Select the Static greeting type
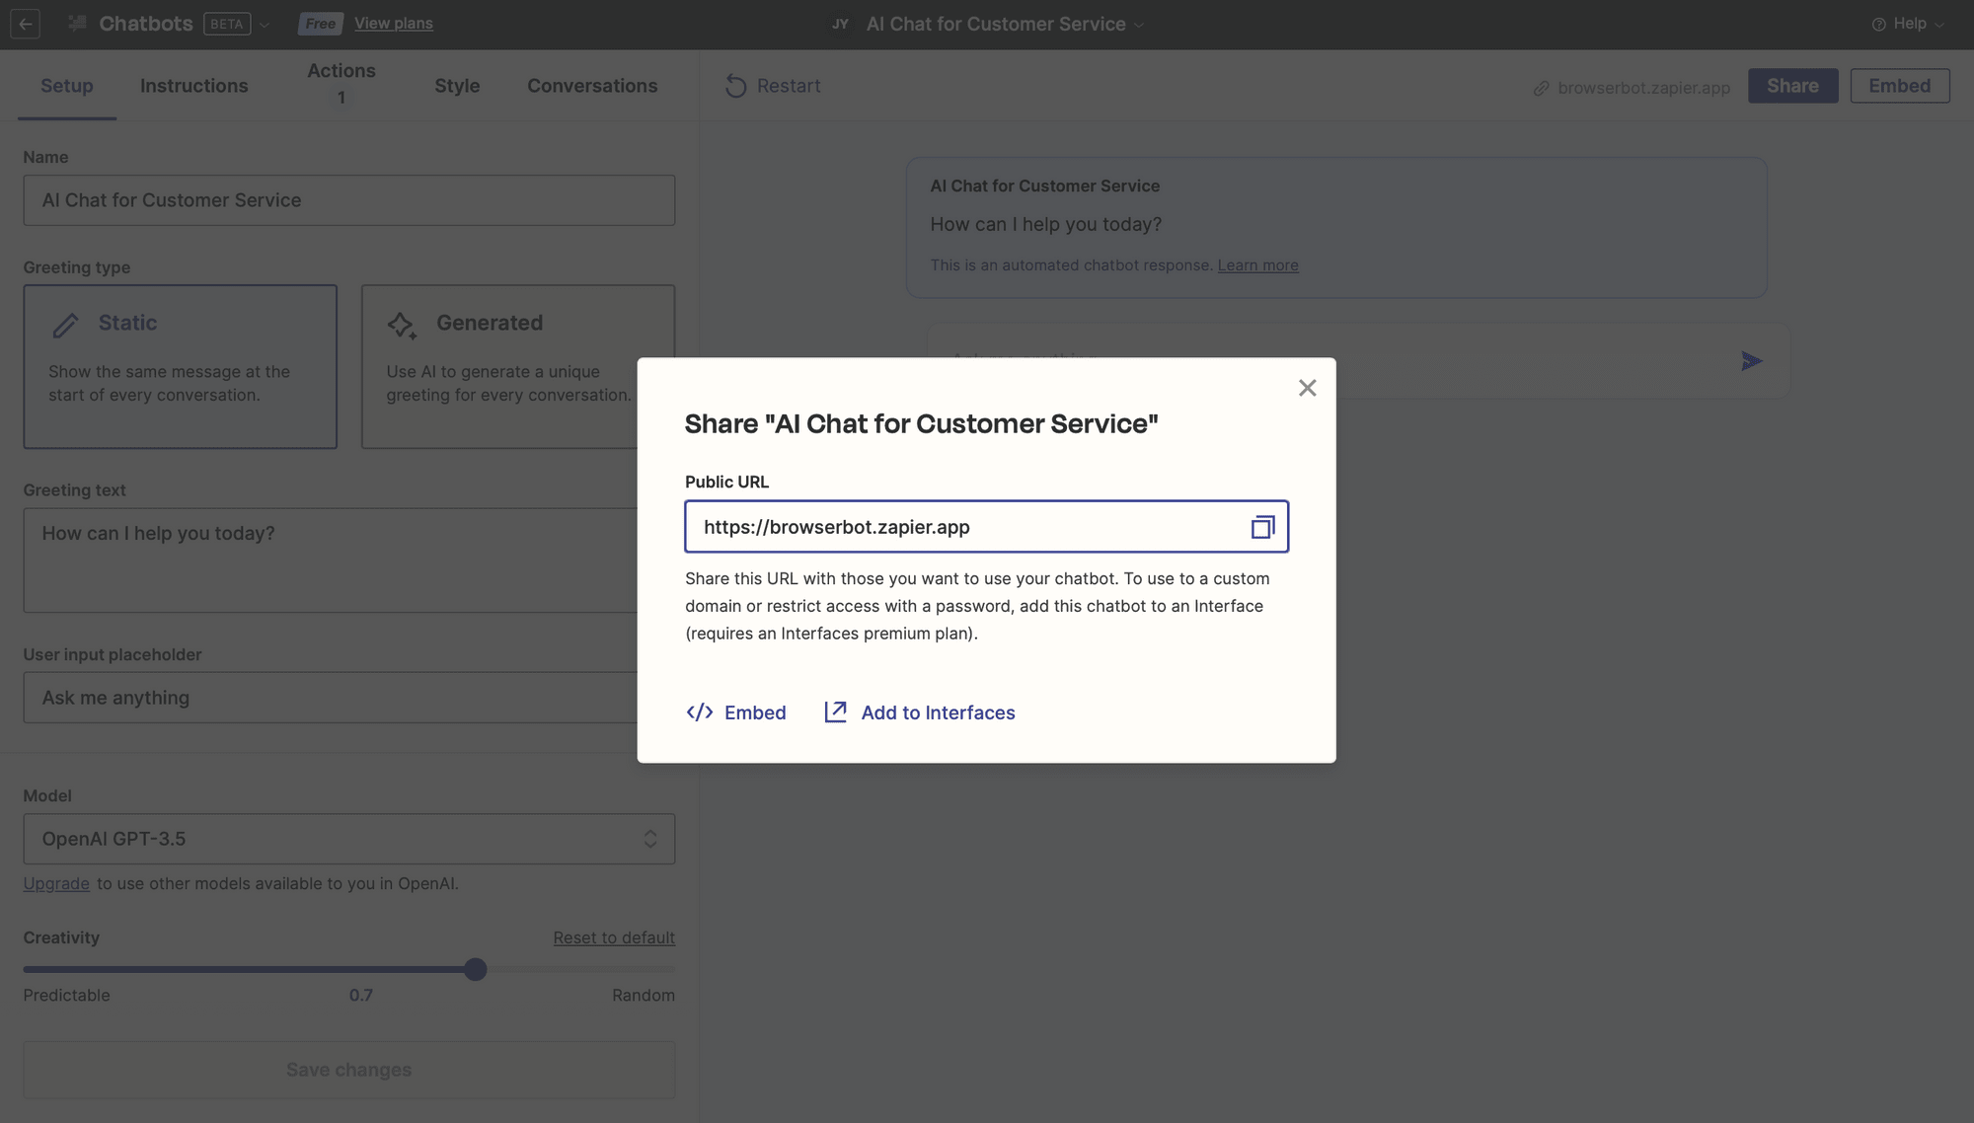This screenshot has height=1123, width=1974. coord(180,366)
